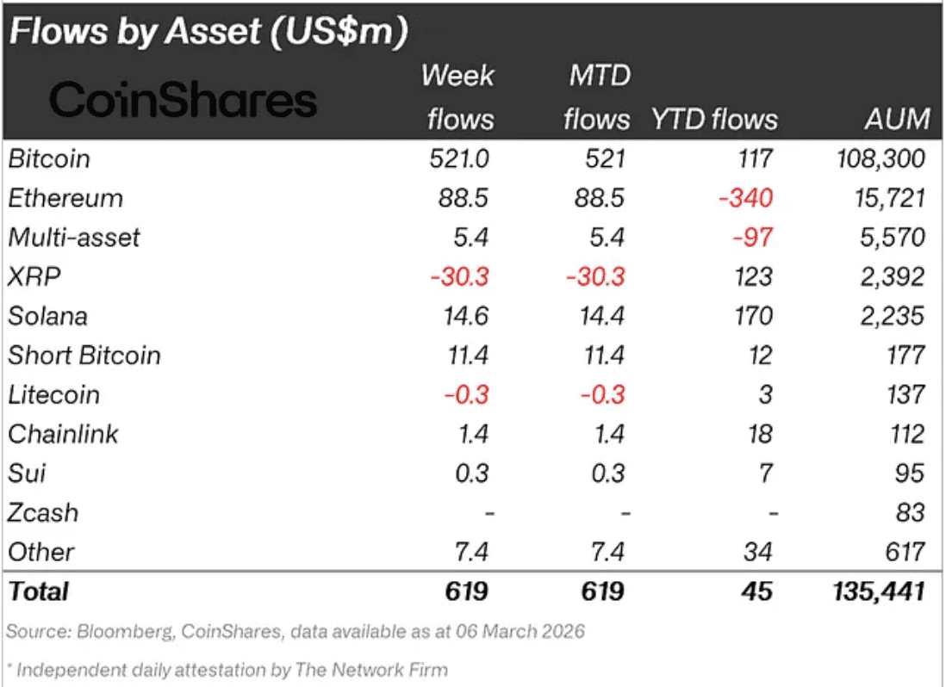Click the AUM column header
This screenshot has width=946, height=687.
coord(898,119)
